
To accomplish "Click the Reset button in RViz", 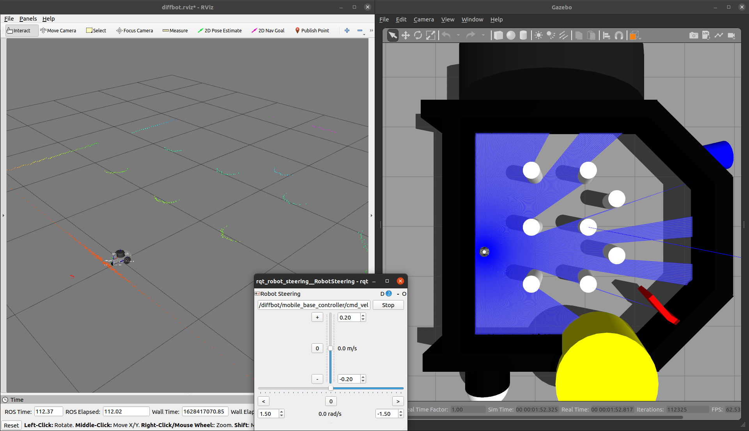I will [x=11, y=425].
